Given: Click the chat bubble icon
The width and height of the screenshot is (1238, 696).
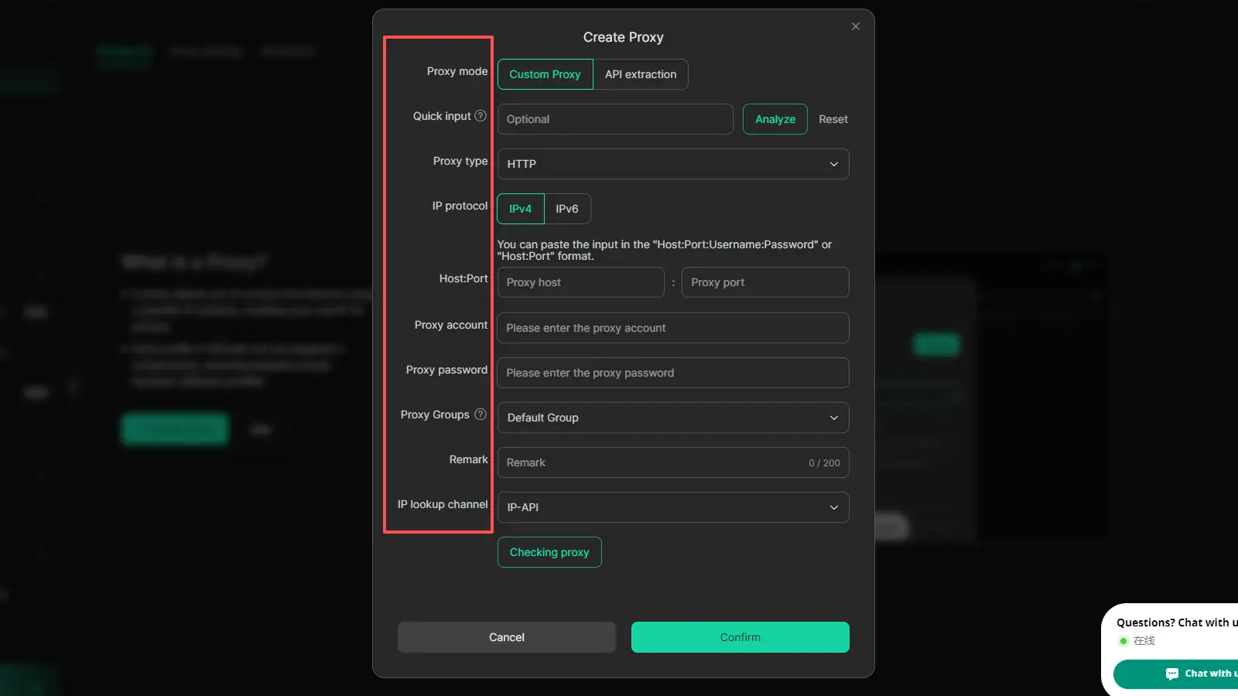Looking at the screenshot, I should click(x=1171, y=674).
